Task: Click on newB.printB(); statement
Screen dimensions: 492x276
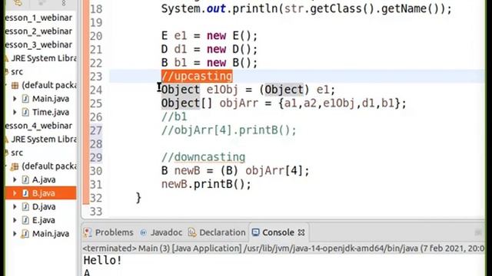Action: [206, 184]
